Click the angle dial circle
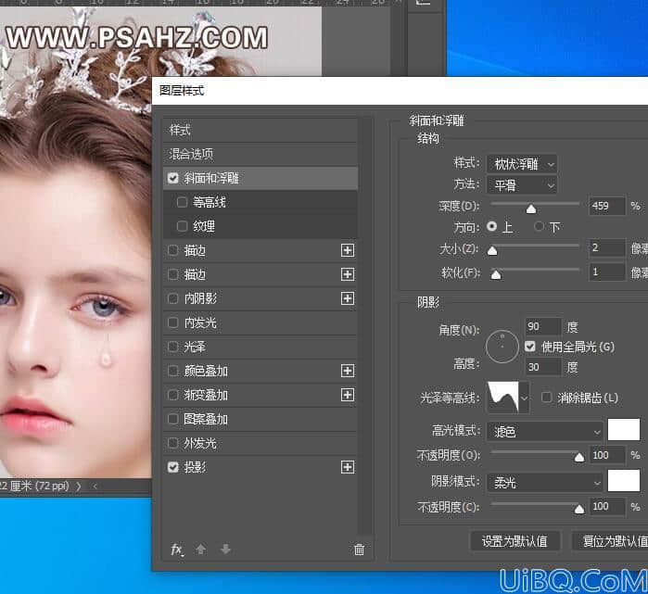This screenshot has width=648, height=594. coord(502,347)
